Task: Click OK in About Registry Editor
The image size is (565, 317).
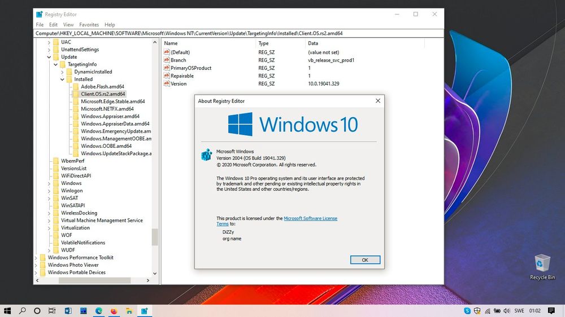Action: [365, 260]
